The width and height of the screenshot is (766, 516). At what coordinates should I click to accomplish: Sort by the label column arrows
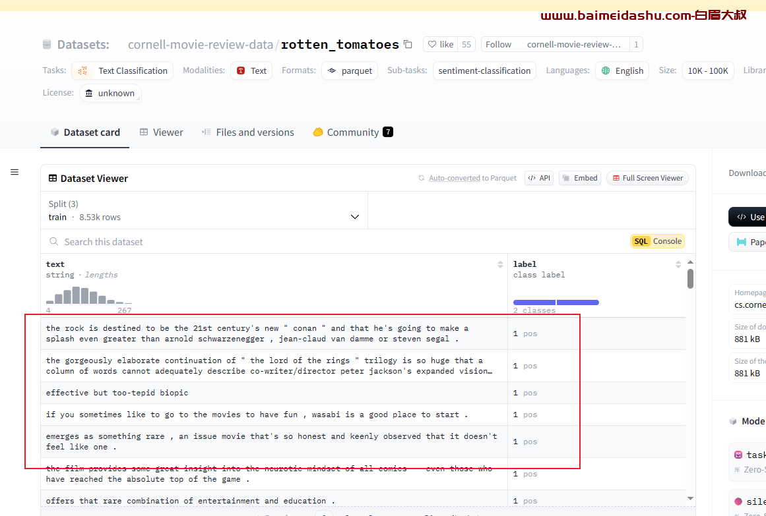tap(678, 265)
